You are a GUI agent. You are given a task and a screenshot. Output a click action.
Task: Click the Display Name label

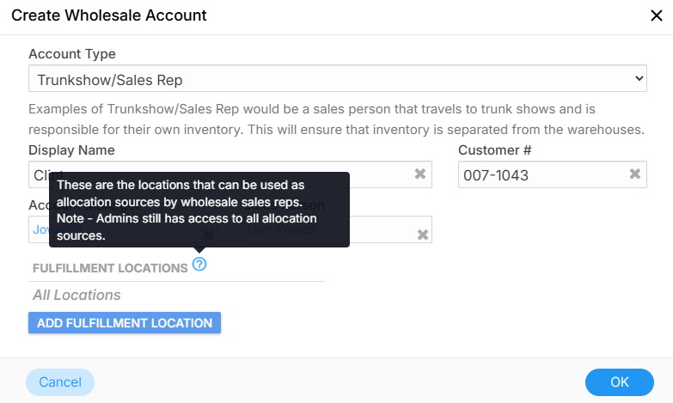[x=71, y=150]
